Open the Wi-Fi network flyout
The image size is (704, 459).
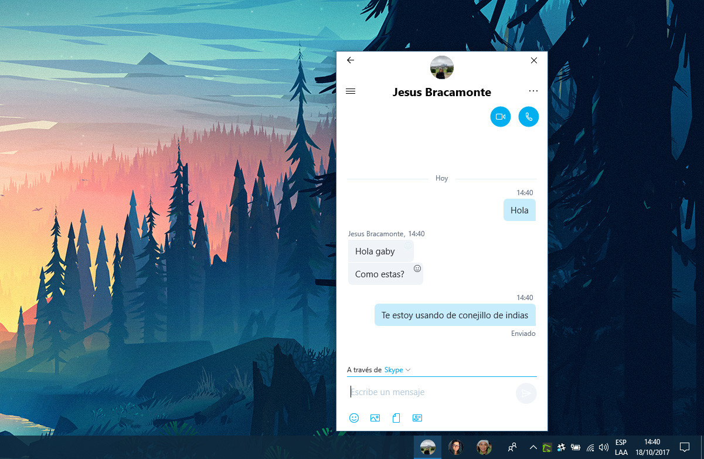[x=590, y=447]
